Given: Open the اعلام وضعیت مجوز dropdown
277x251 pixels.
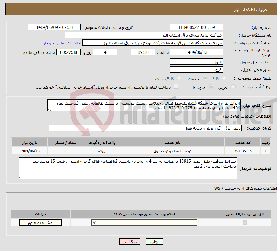Looking at the screenshot, I should (144, 223).
